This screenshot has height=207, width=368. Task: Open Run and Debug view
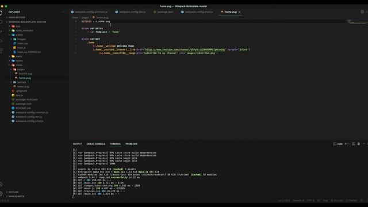(x=1, y=41)
